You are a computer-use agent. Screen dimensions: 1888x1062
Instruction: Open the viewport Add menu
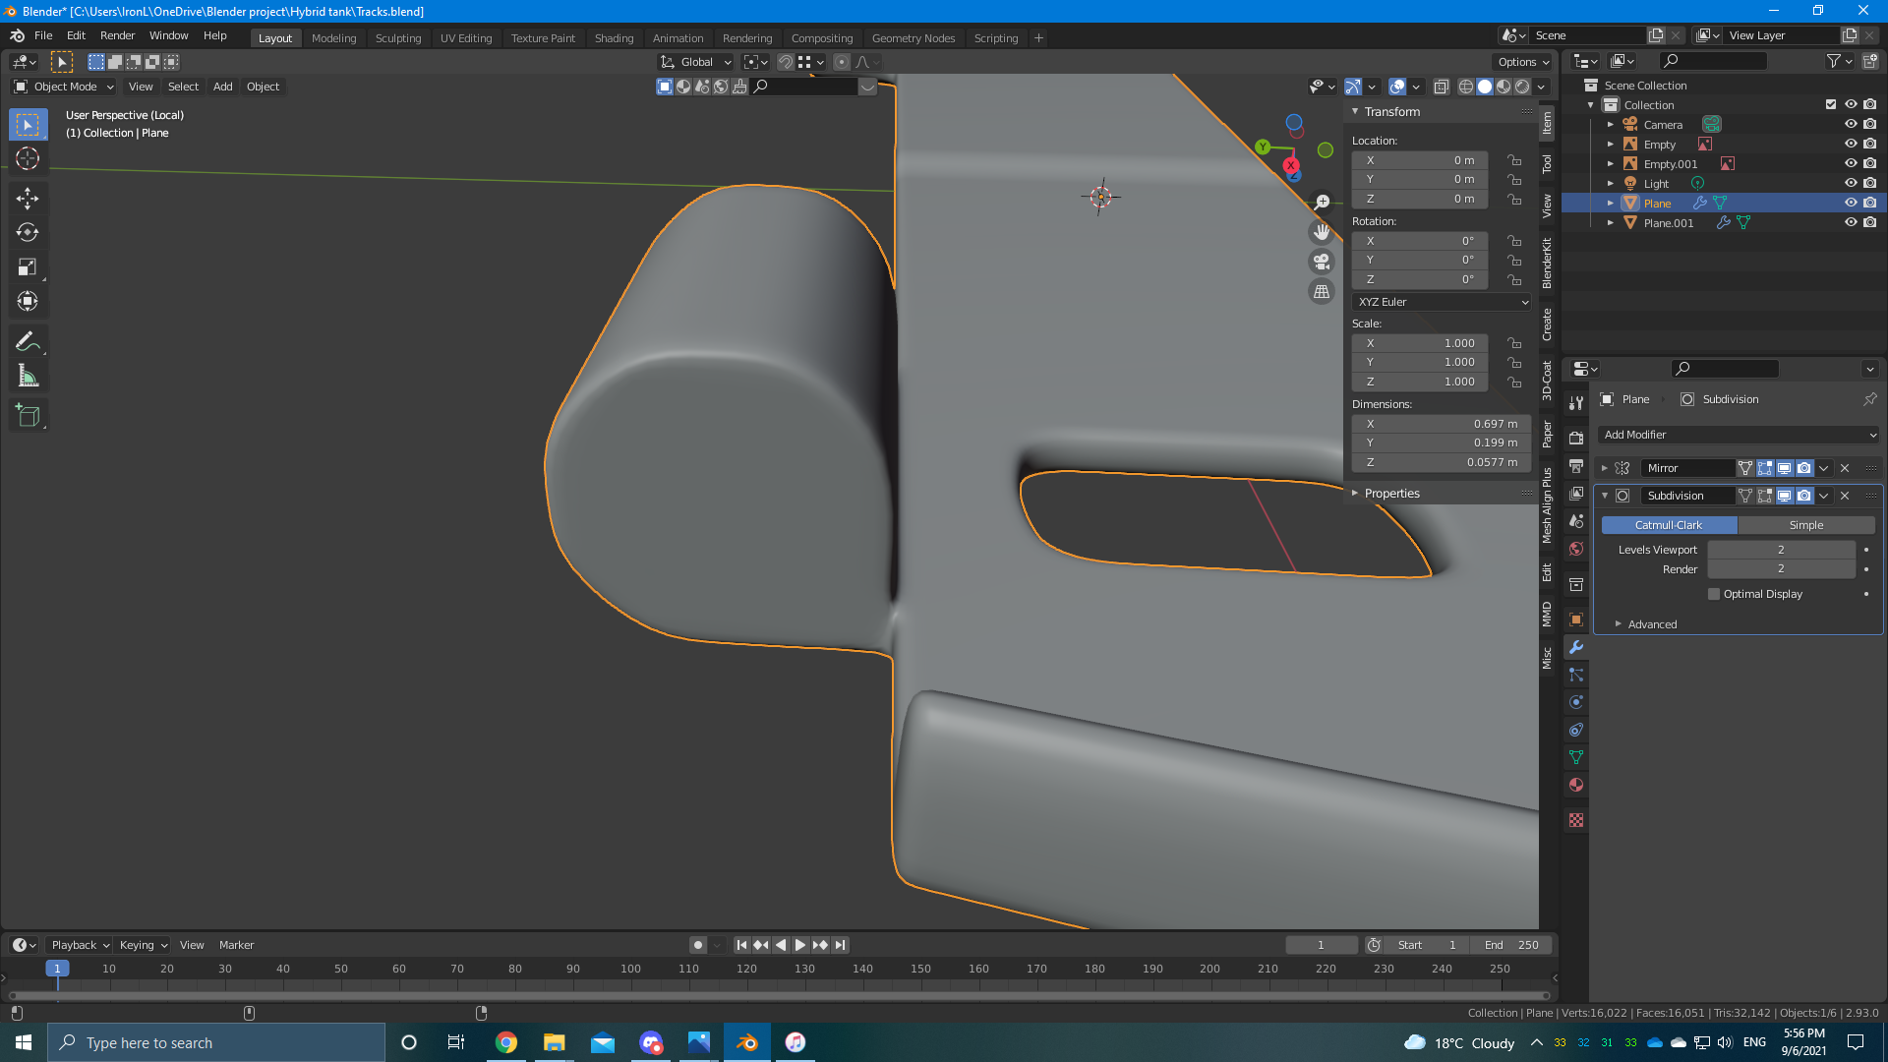pyautogui.click(x=223, y=87)
